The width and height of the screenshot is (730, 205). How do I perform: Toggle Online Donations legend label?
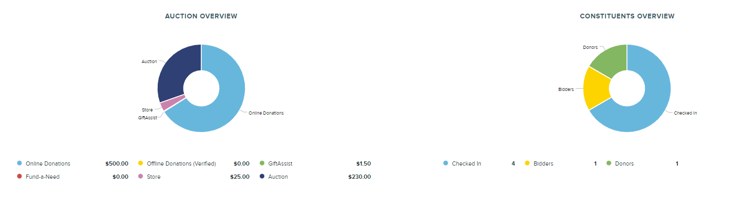[48, 163]
